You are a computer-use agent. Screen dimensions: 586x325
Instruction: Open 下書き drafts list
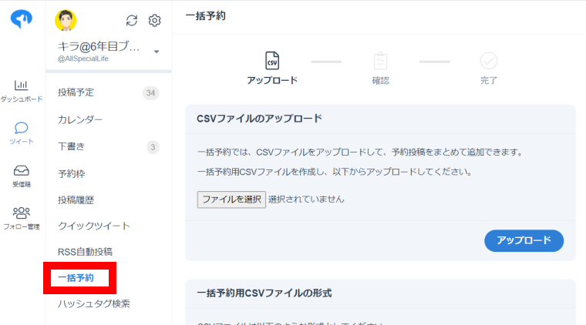tap(71, 146)
